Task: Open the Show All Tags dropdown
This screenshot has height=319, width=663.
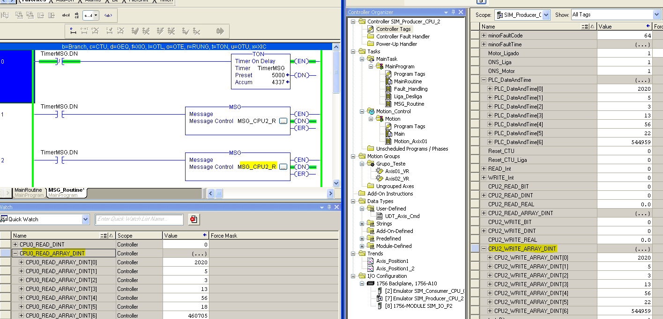Action: click(x=655, y=14)
